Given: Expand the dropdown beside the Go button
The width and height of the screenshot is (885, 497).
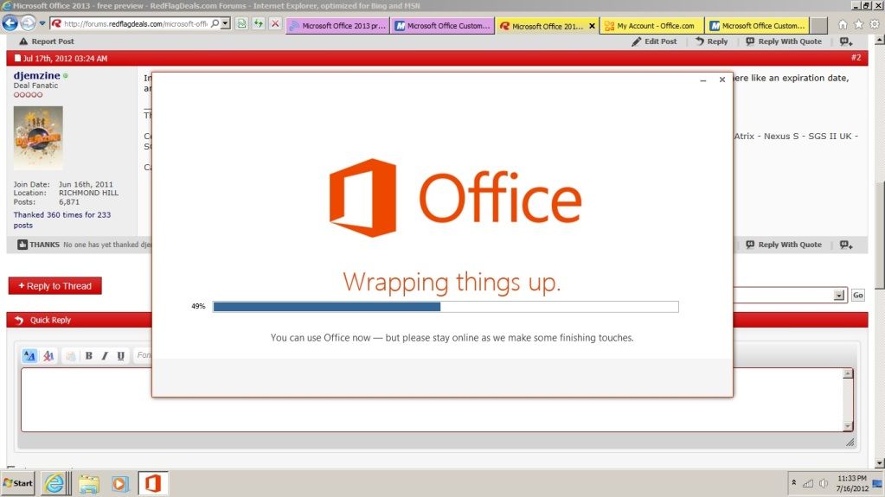Looking at the screenshot, I should (x=839, y=295).
